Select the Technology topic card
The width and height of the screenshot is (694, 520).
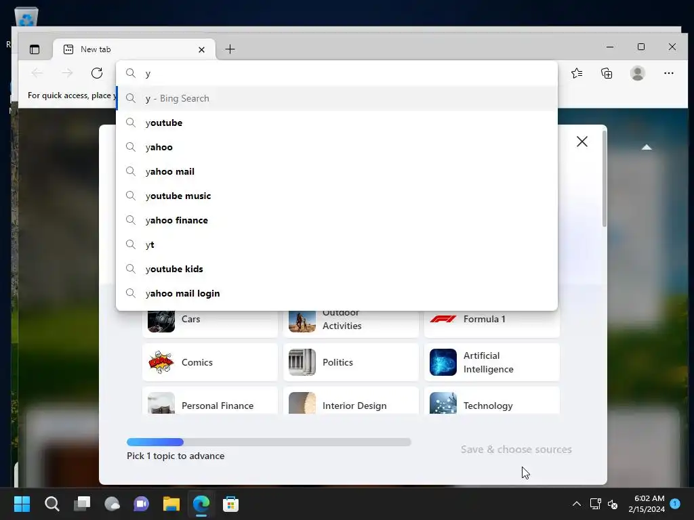[492, 401]
